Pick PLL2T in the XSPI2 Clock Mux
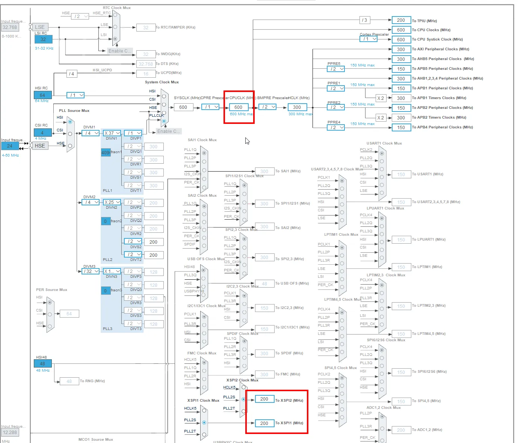 coord(244,411)
